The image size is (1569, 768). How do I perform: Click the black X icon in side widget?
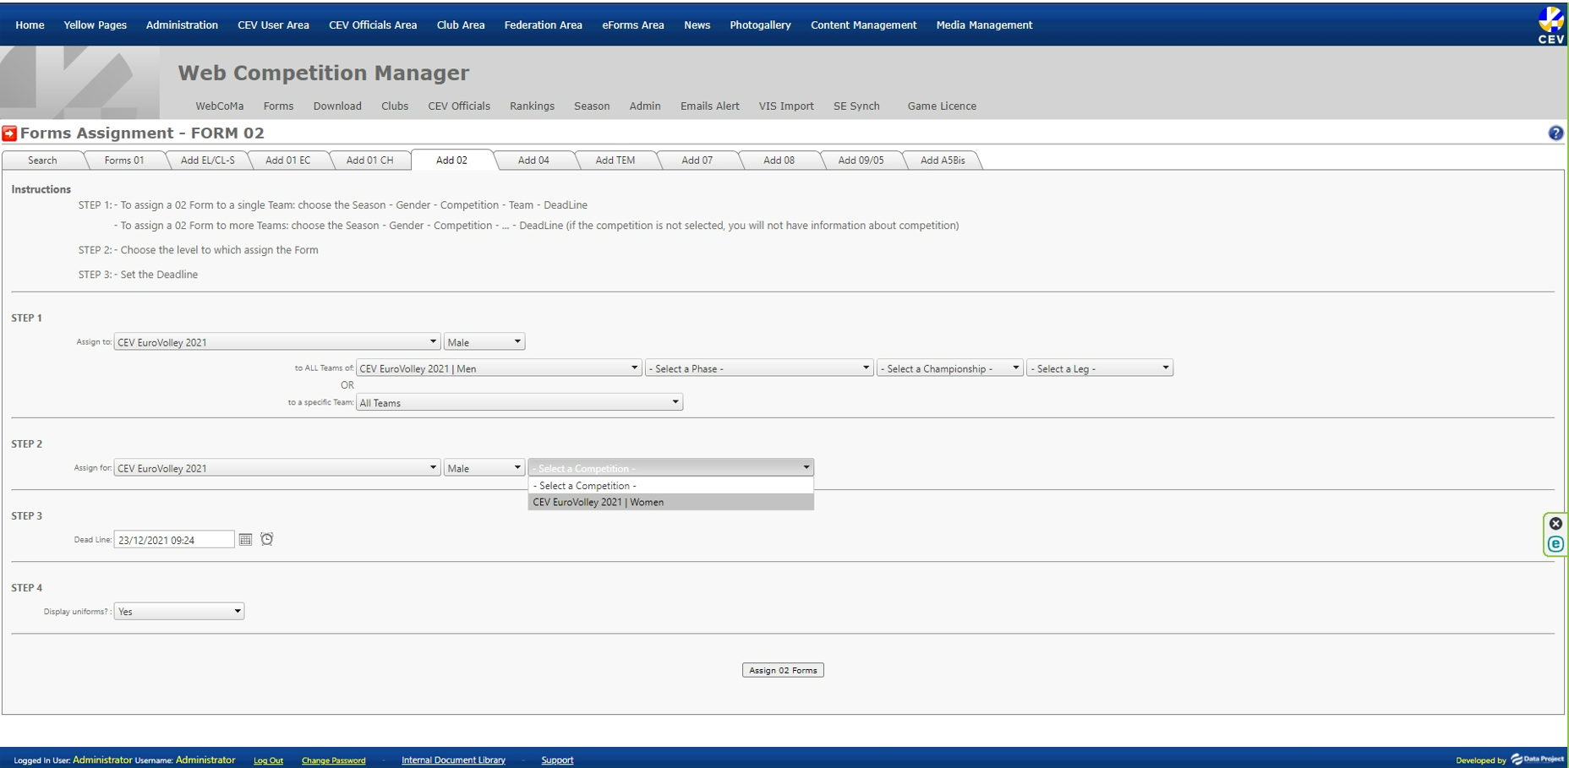click(x=1555, y=524)
